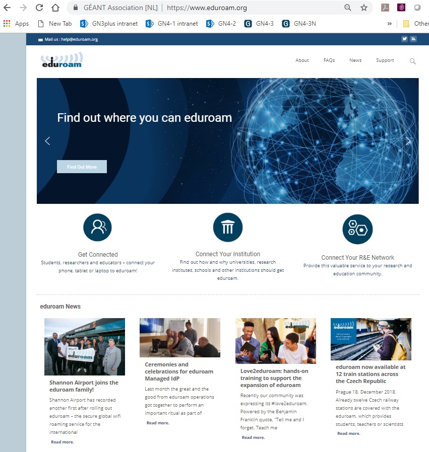Screen dimensions: 429x452
Task: Expand hidden bookmarks overflow chevron
Action: click(389, 24)
